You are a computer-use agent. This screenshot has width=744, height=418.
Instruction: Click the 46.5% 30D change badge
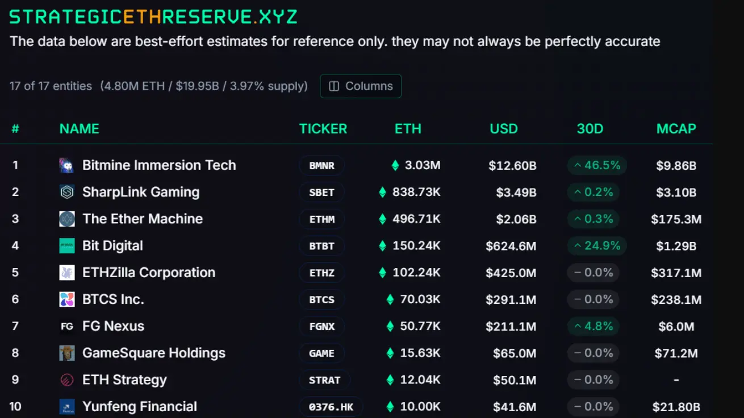coord(597,165)
